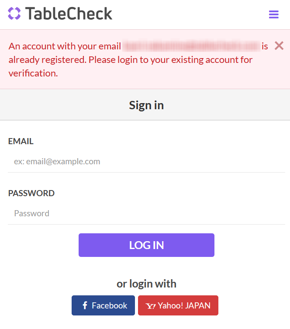Viewport: 290px width, 329px height.
Task: Click the word 'verification.' in the alert
Action: coord(33,73)
